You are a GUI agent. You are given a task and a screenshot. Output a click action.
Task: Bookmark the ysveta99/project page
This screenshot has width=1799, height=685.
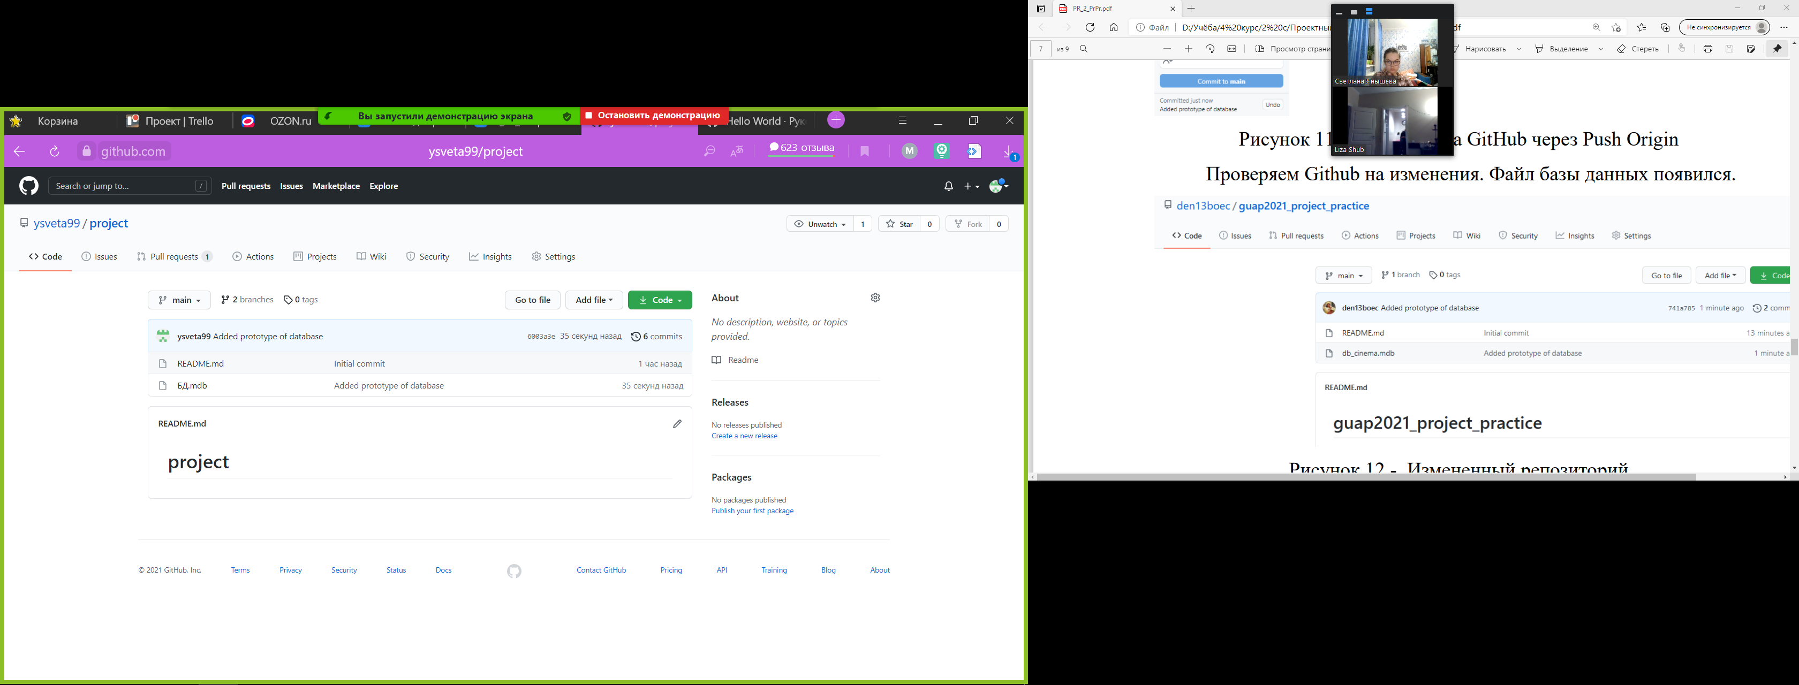pos(865,151)
